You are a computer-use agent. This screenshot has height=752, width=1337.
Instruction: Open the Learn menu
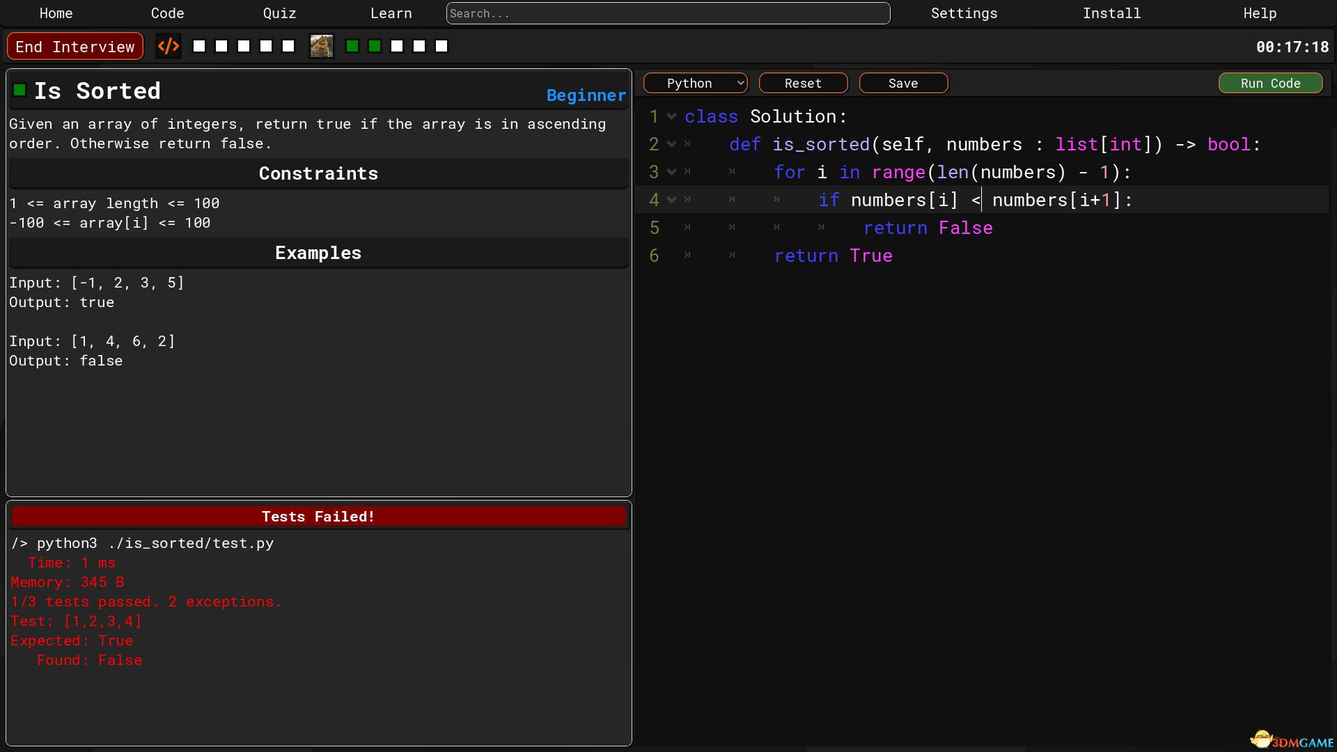[391, 13]
